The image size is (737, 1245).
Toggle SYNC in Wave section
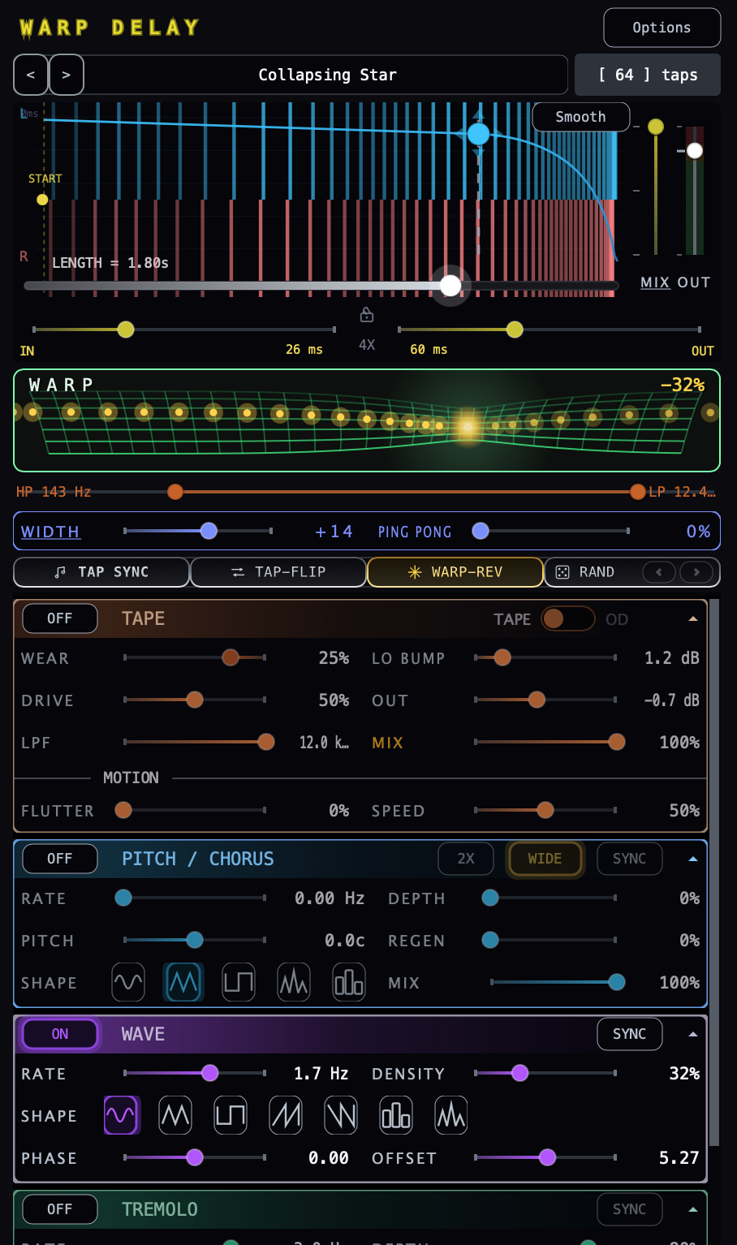tap(630, 1034)
